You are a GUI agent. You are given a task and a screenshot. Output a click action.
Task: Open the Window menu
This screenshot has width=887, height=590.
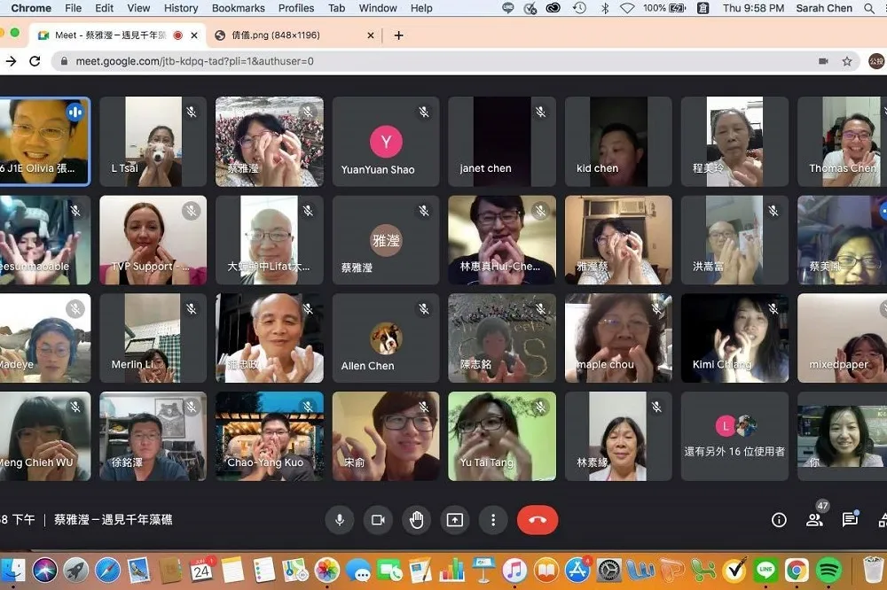click(378, 8)
